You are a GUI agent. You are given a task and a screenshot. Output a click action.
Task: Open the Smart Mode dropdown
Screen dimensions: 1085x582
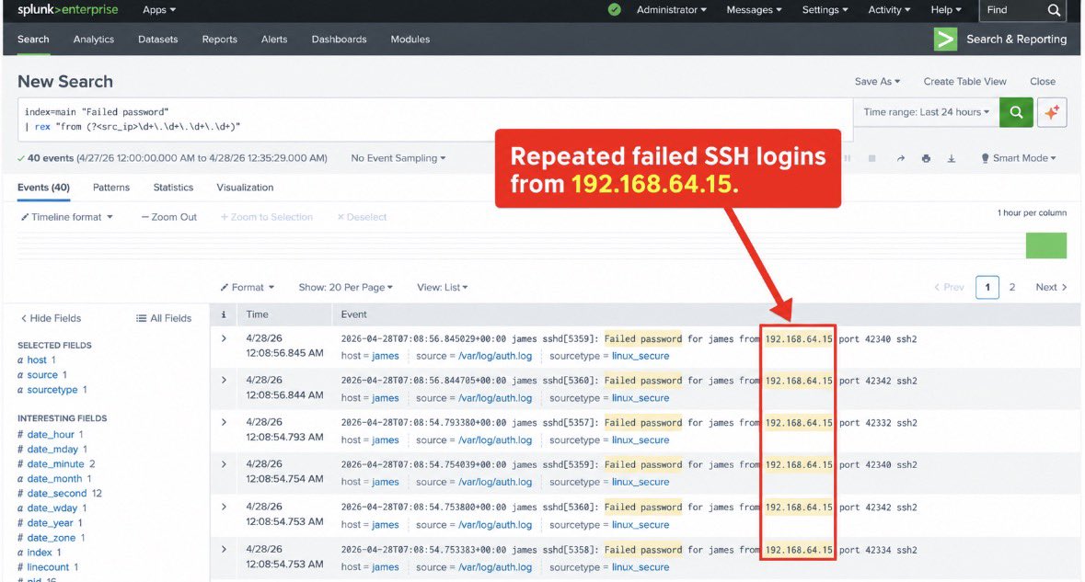click(x=1019, y=158)
